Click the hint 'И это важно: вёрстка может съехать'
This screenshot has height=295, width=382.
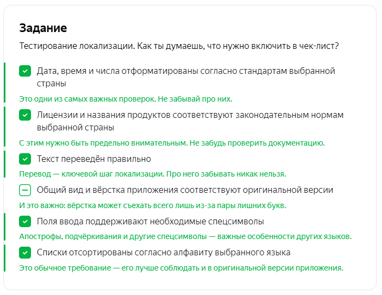tap(153, 205)
